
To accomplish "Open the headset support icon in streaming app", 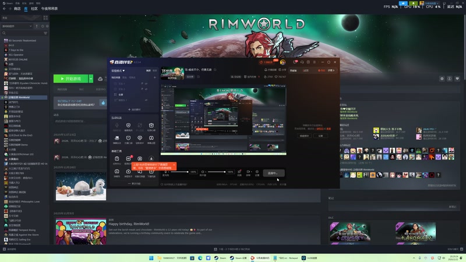I will tap(302, 62).
